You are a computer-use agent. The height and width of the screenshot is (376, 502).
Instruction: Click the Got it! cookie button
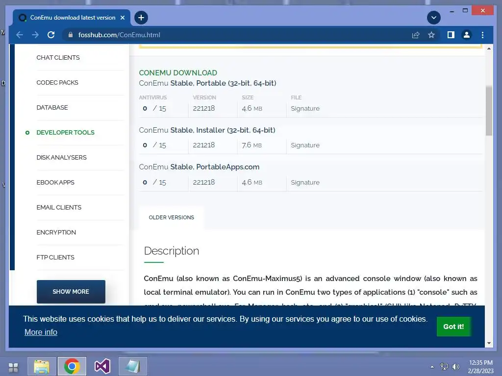[x=453, y=327]
